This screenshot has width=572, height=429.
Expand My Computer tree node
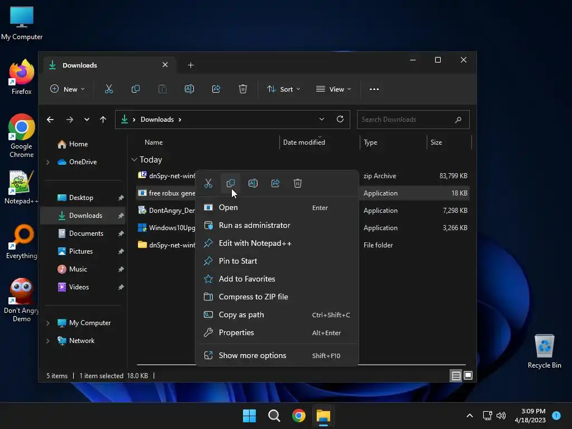[48, 323]
